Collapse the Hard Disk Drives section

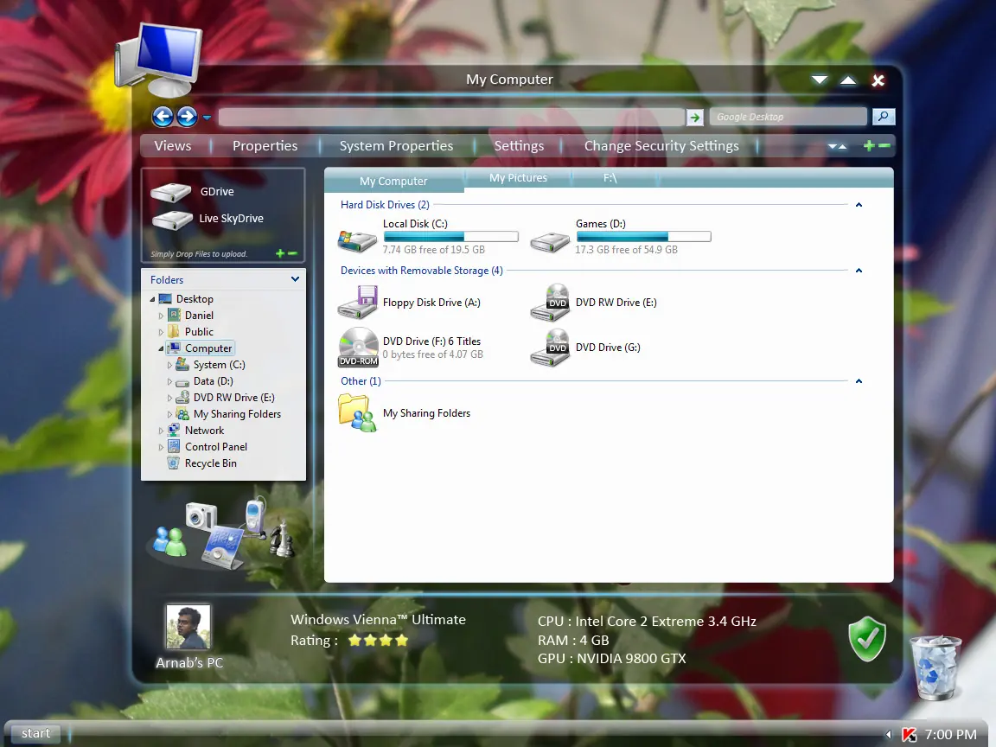(x=859, y=205)
